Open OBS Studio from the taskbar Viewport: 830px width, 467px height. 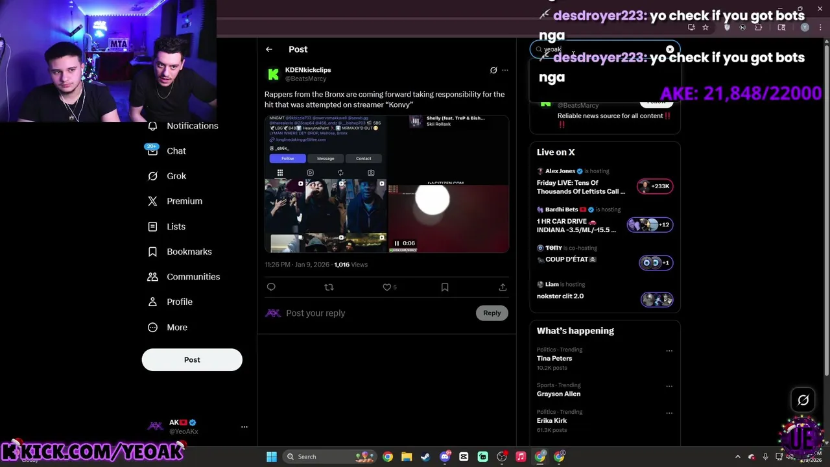[x=502, y=457]
